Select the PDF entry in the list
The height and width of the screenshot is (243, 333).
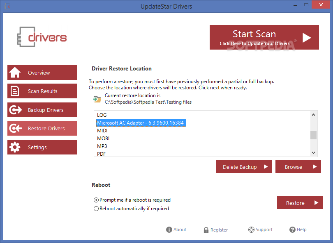[101, 154]
